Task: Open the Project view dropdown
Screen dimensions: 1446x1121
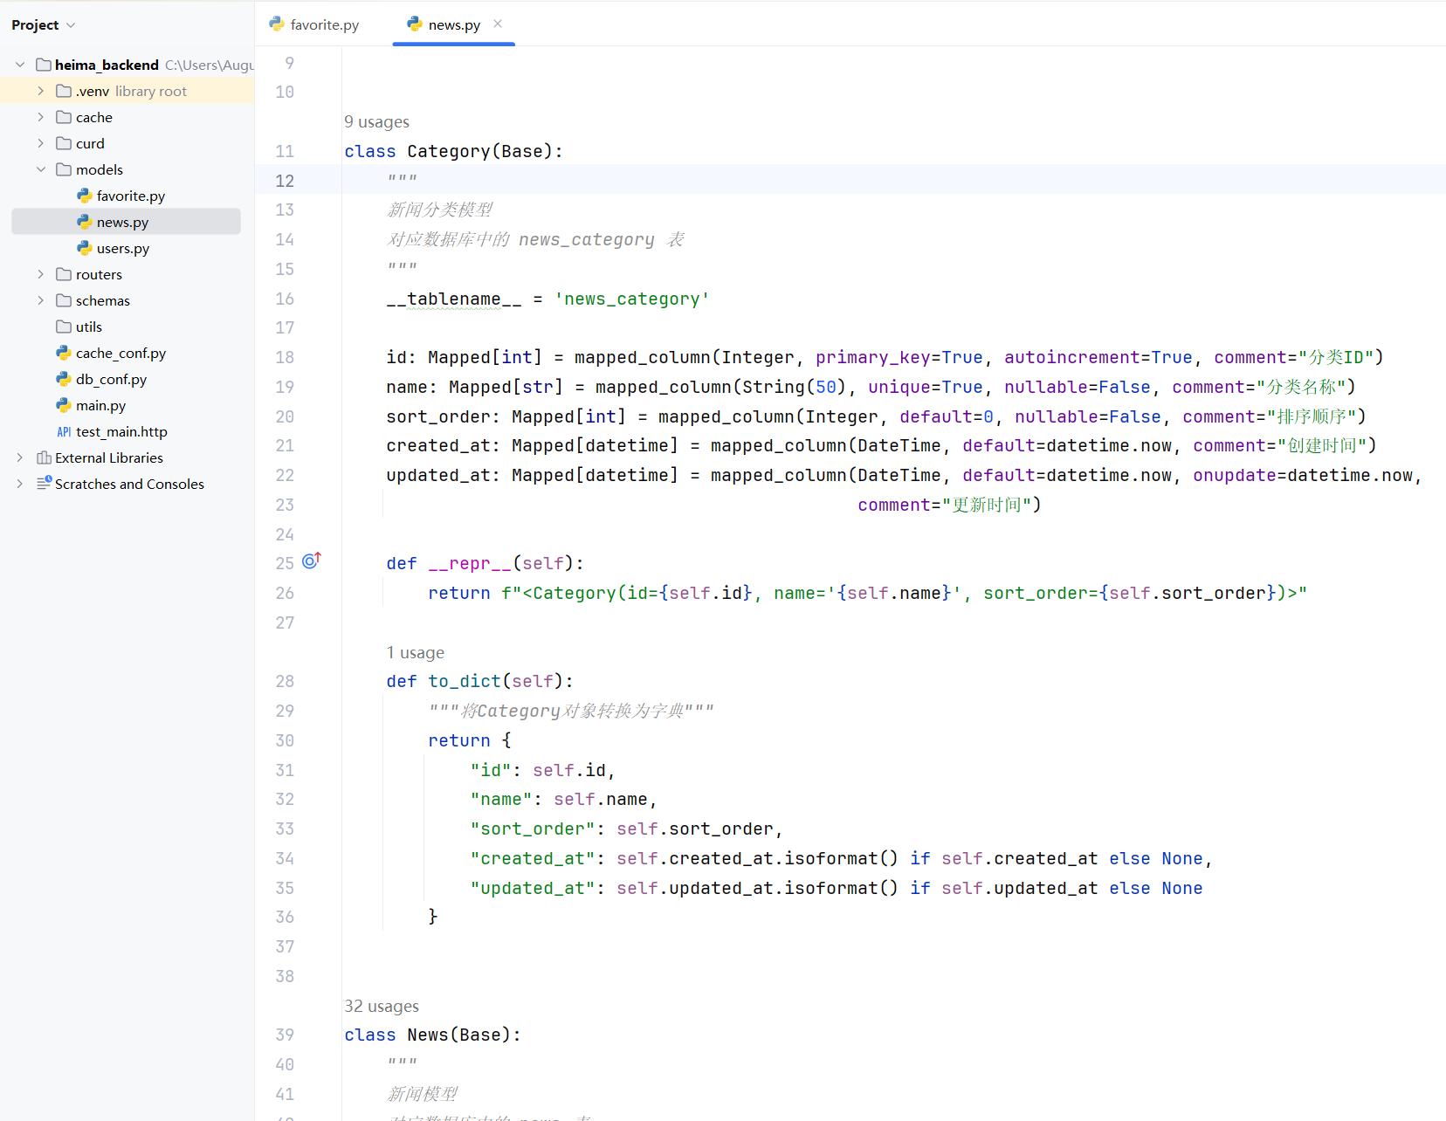Action: point(71,25)
